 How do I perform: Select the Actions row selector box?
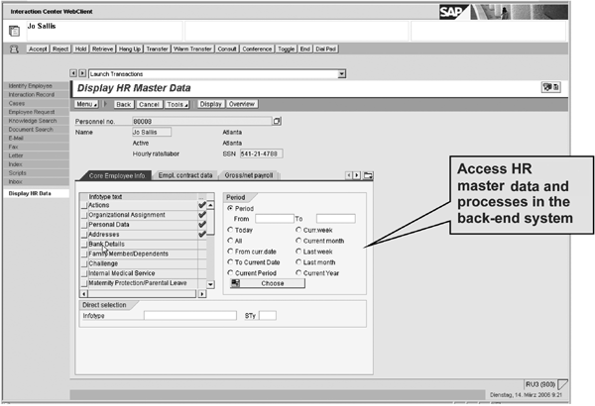tap(84, 205)
